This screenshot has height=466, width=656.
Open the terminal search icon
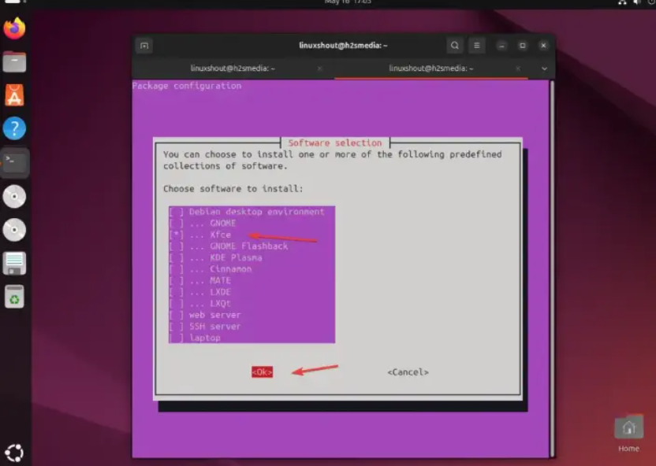(x=455, y=46)
